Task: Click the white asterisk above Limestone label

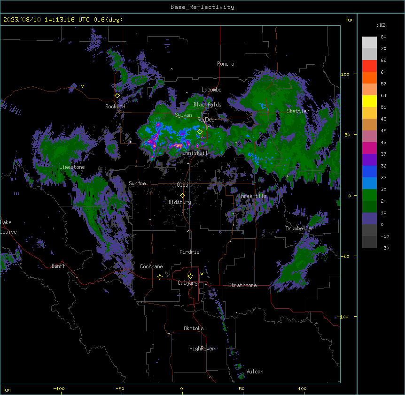Action: click(72, 162)
